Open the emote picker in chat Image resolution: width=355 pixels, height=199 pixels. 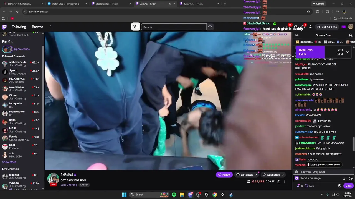pos(351,178)
